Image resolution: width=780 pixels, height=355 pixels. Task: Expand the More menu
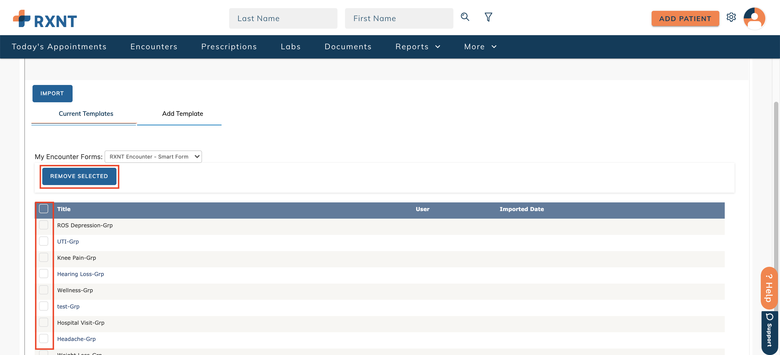point(480,47)
